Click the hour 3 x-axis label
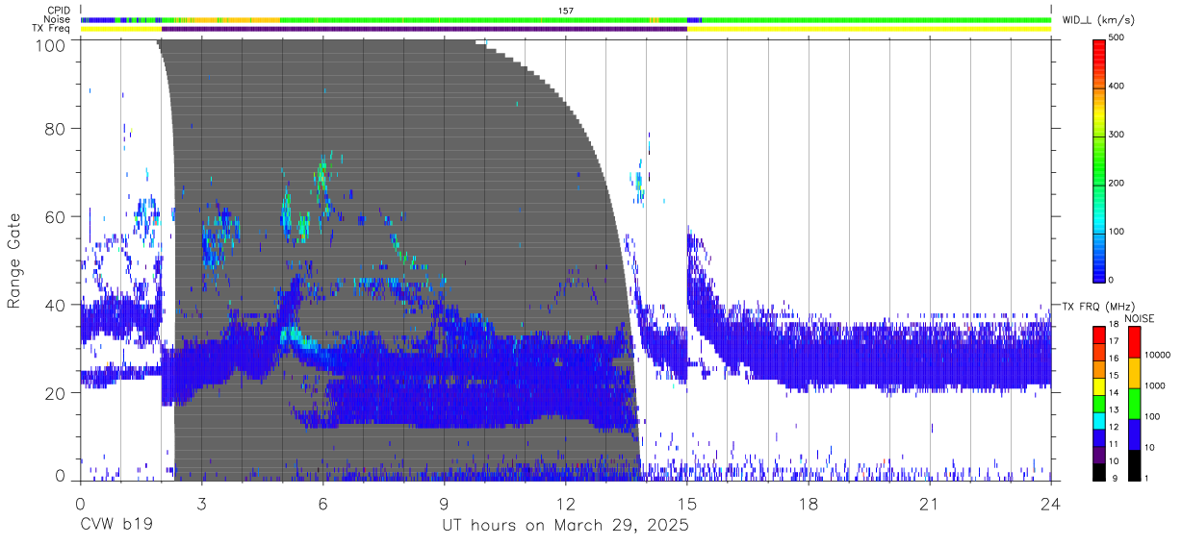 click(x=201, y=503)
